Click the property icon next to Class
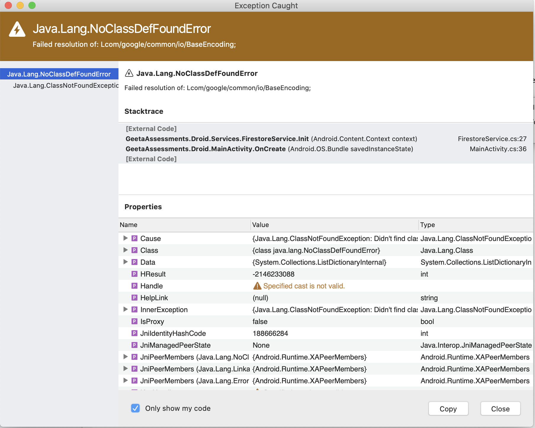This screenshot has width=535, height=428. pos(134,250)
